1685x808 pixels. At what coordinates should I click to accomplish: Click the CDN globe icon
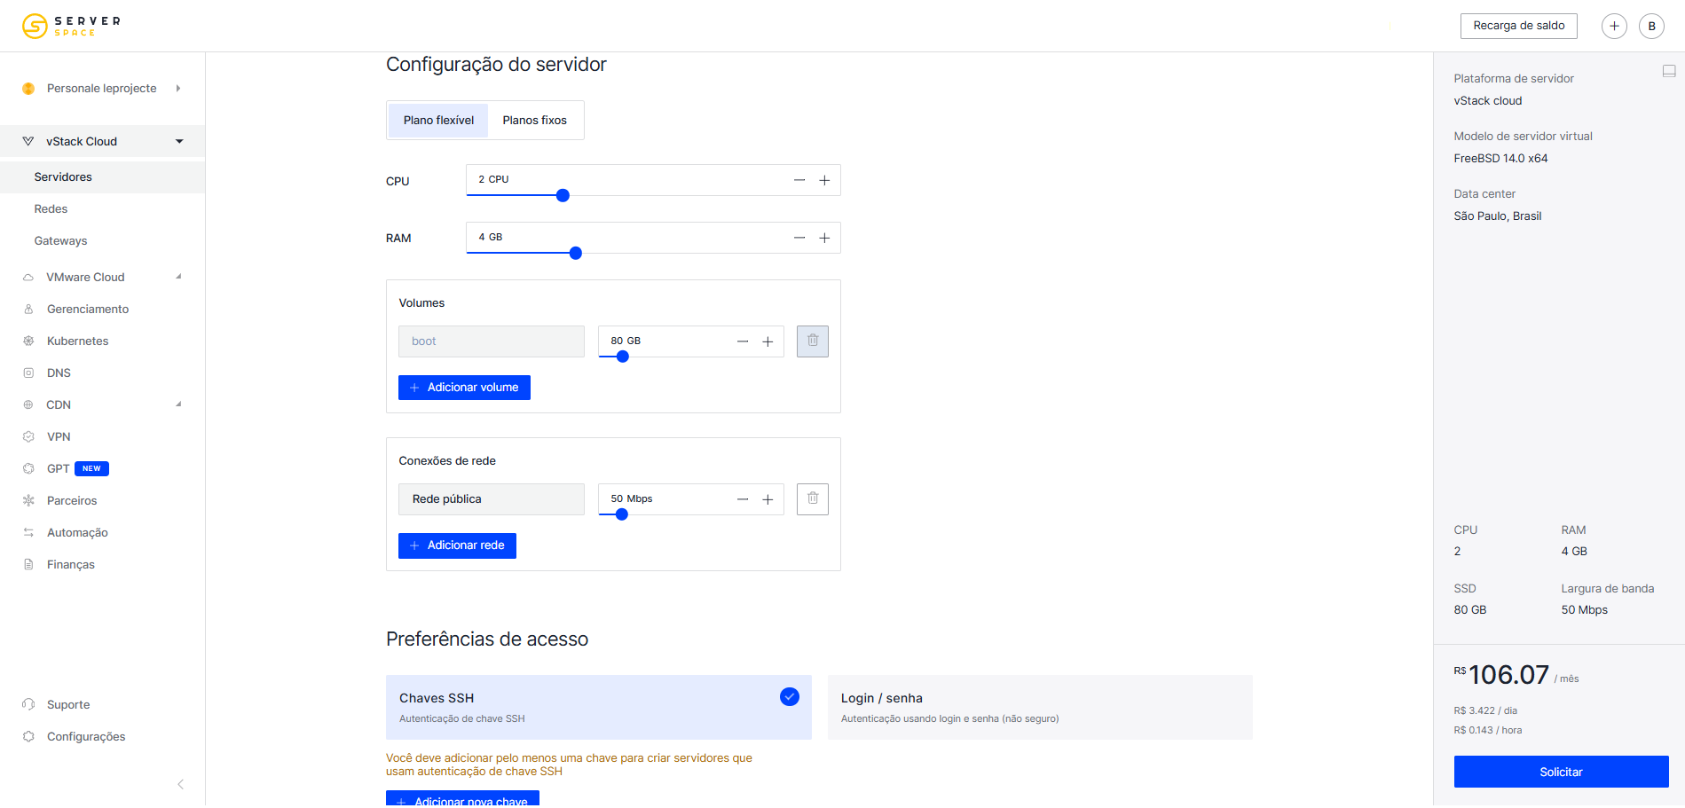coord(28,405)
